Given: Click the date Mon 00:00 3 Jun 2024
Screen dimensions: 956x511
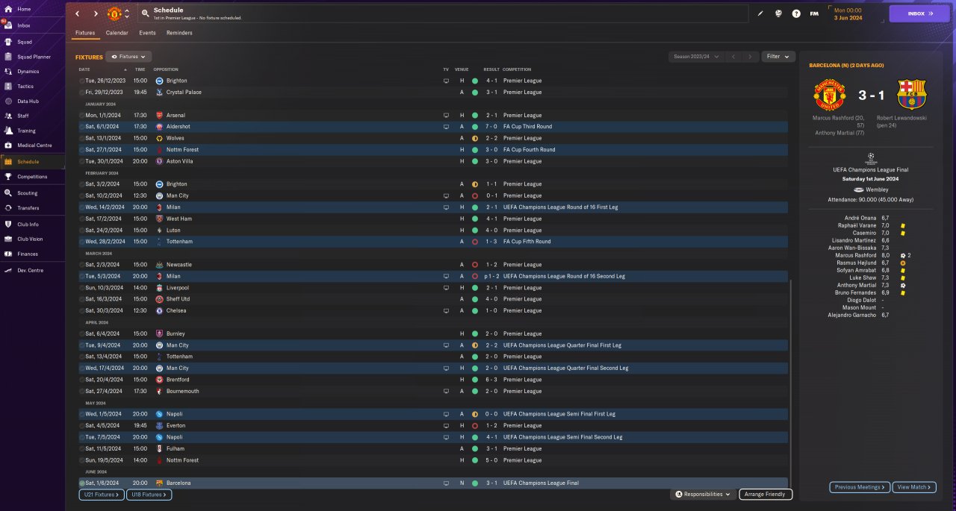Looking at the screenshot, I should (848, 13).
